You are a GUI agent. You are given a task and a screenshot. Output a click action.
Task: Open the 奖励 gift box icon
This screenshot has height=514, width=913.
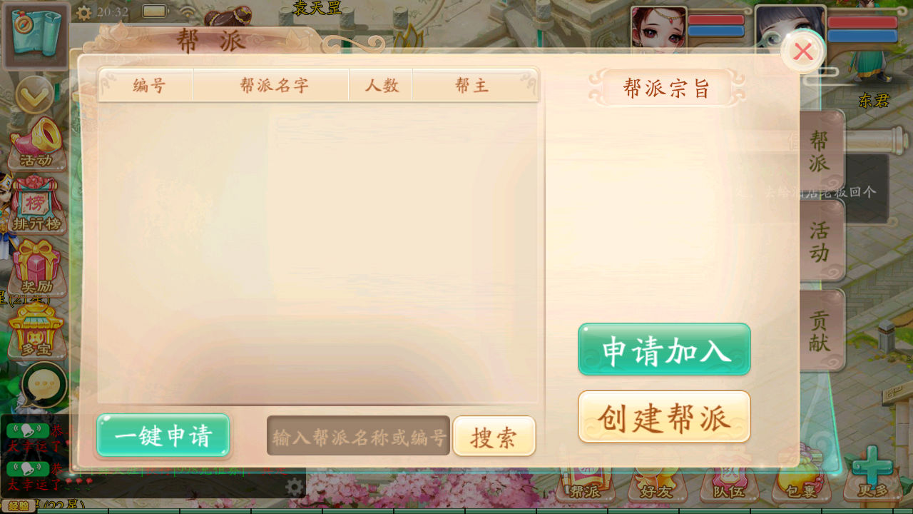(x=37, y=267)
